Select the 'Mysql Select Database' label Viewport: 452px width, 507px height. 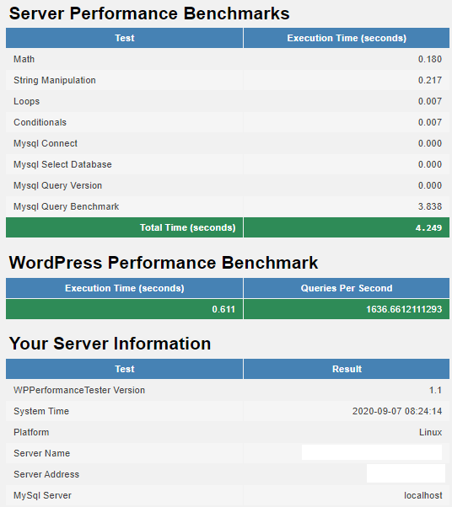click(x=62, y=164)
